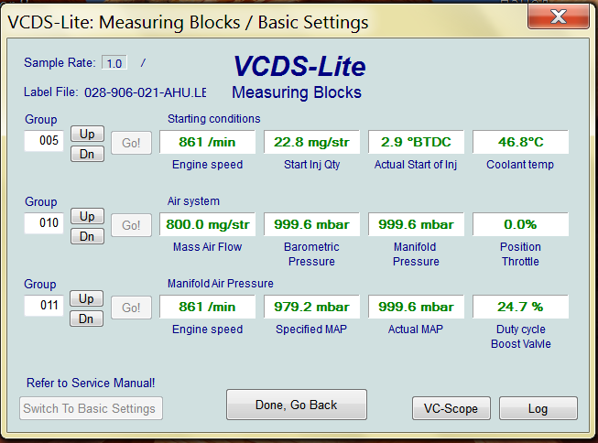Click the Mass Air Flow reading
Screen dimensions: 598x443
click(207, 224)
